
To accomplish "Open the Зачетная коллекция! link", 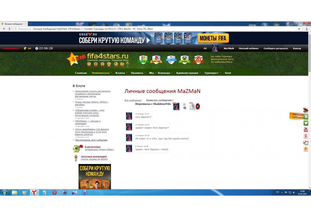I will [x=94, y=156].
